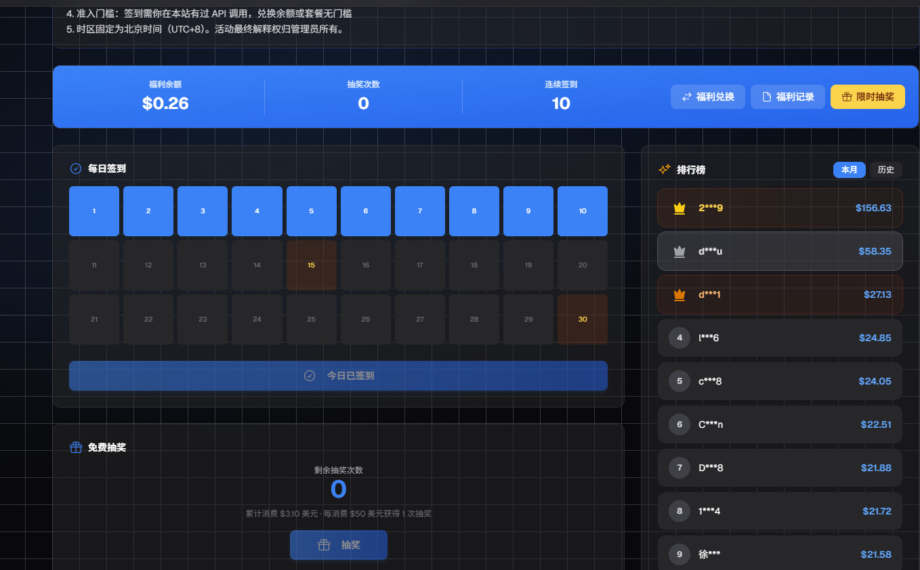Image resolution: width=920 pixels, height=570 pixels.
Task: Click the gift icon inside 抽奖 button
Action: (324, 545)
